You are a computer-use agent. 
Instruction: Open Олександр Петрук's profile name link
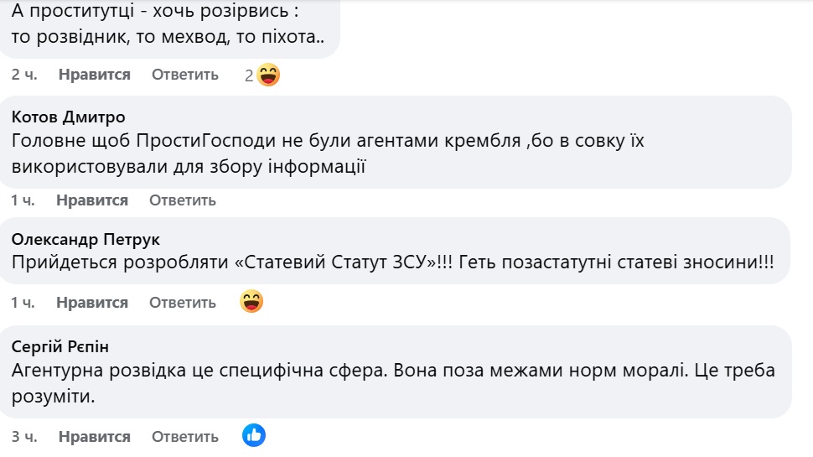click(x=85, y=240)
